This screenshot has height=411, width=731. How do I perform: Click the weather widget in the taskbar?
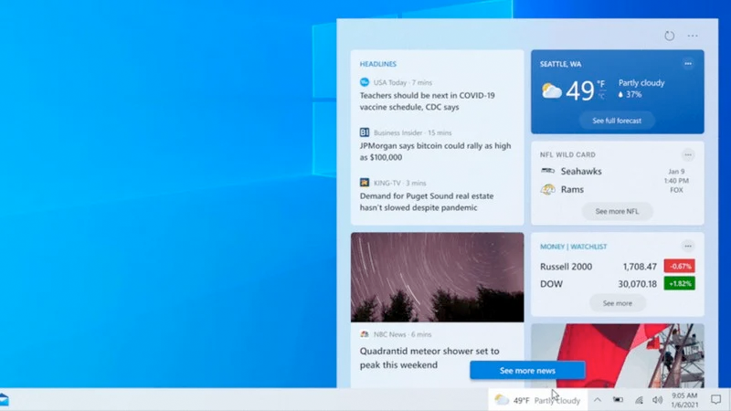(537, 400)
